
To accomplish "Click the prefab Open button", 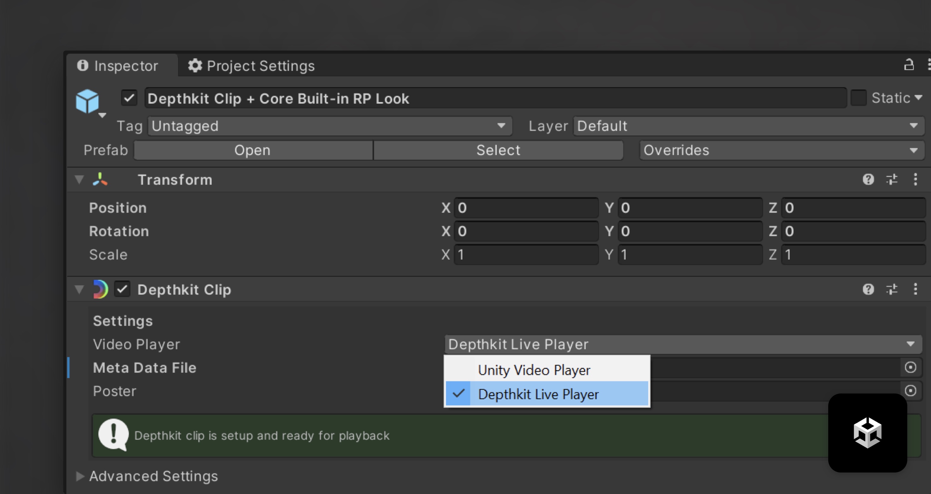I will tap(253, 150).
